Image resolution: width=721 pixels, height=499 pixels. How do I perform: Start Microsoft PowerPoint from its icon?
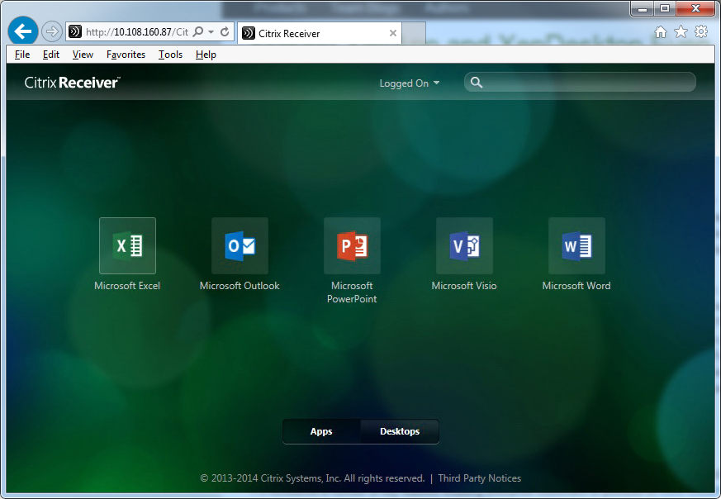point(352,246)
